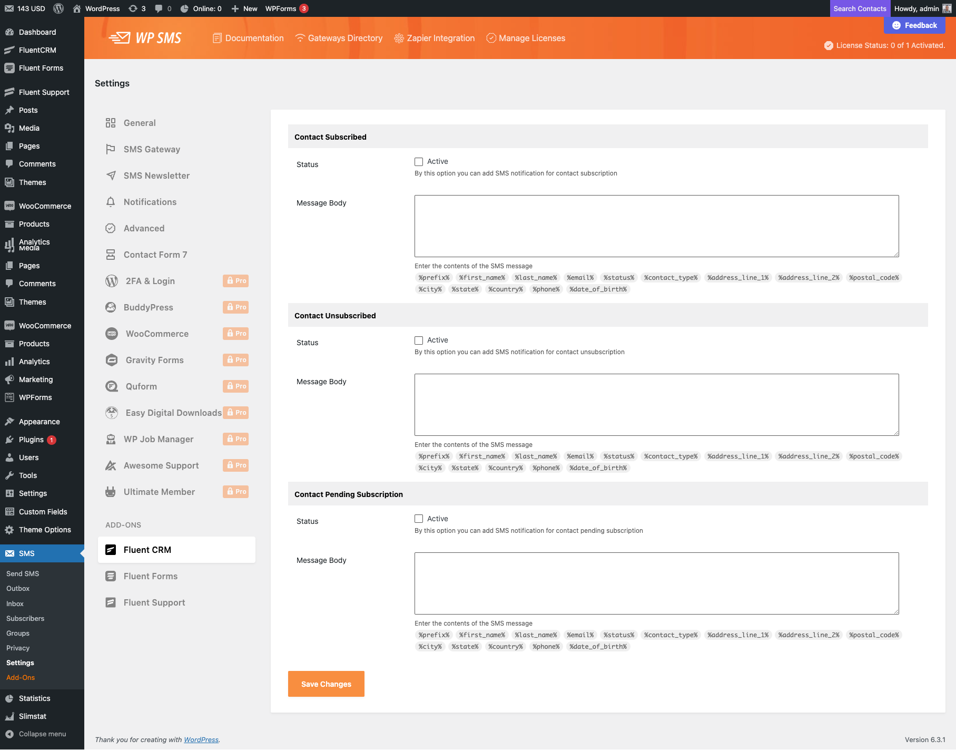
Task: Click the Fluent Forms add-on icon
Action: point(111,576)
